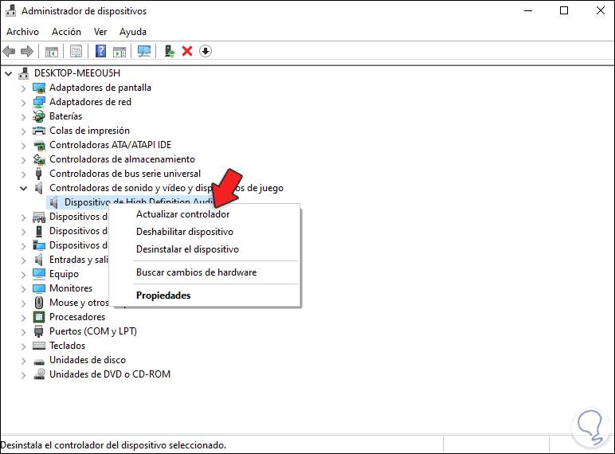
Task: Click the update driver toolbar icon
Action: point(169,51)
